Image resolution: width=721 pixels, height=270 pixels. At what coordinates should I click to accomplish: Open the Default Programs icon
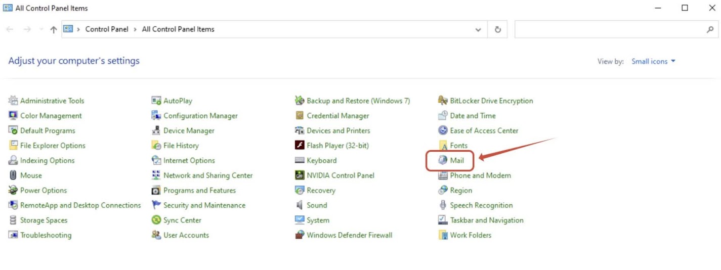13,130
